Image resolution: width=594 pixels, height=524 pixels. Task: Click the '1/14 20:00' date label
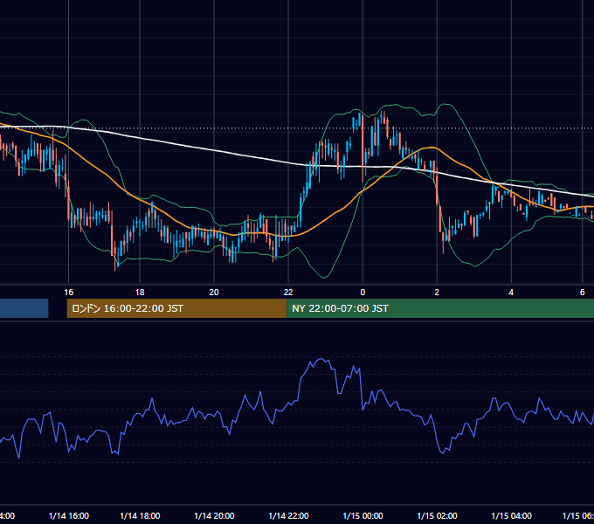(214, 515)
